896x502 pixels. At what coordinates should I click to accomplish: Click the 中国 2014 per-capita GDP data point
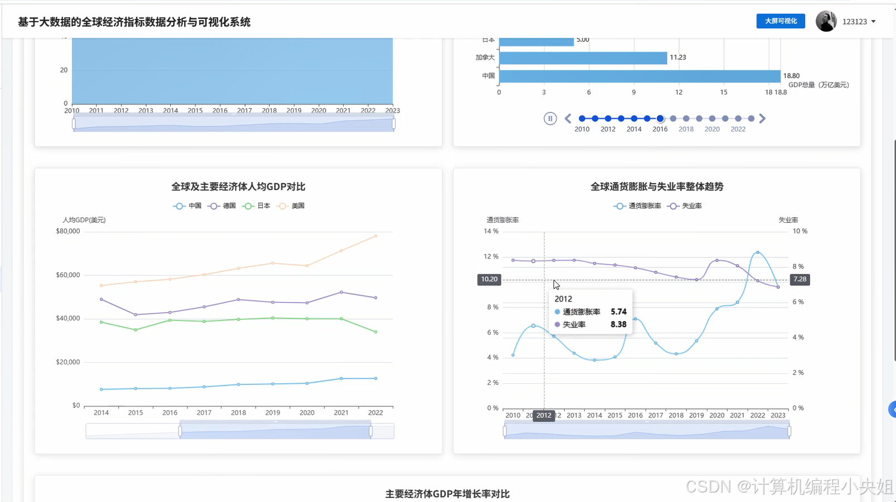tap(101, 389)
